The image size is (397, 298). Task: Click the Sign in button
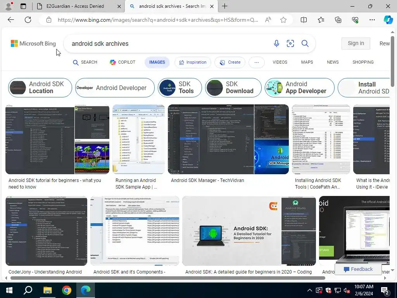point(356,43)
